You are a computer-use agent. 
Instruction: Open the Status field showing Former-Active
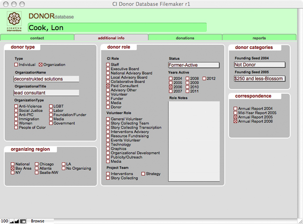click(194, 65)
